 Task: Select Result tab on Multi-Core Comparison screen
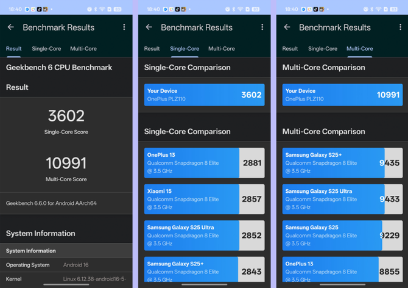pyautogui.click(x=290, y=49)
